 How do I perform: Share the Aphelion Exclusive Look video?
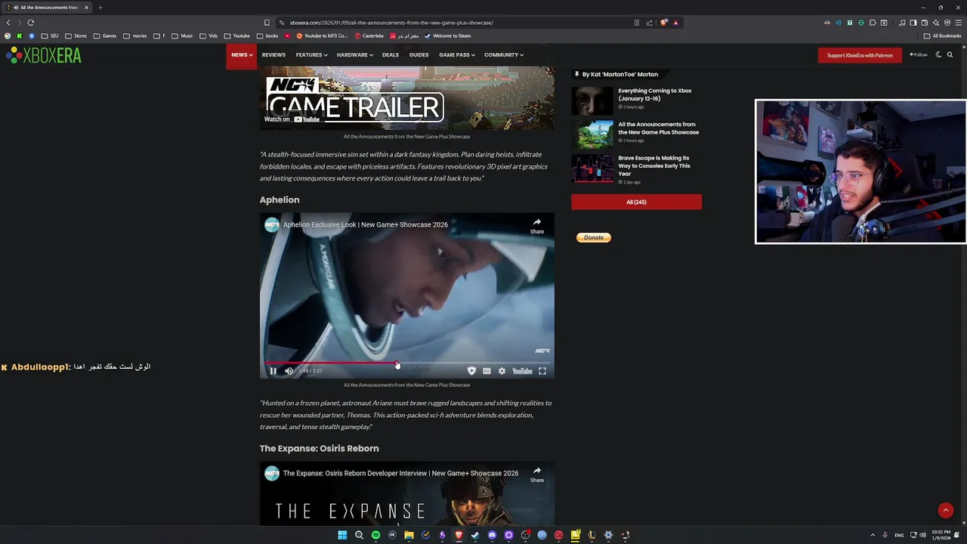coord(536,225)
